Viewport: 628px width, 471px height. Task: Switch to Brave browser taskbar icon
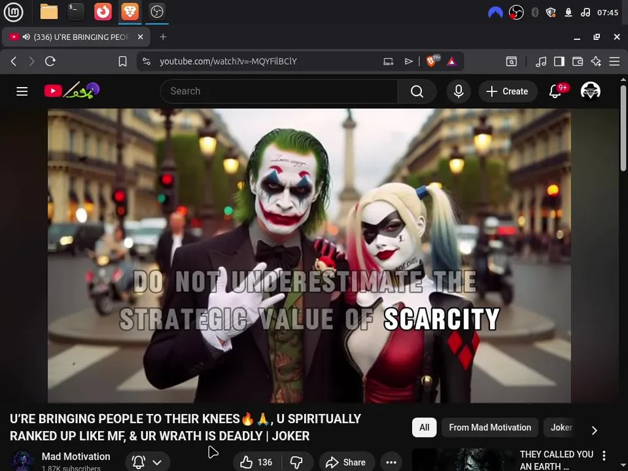tap(130, 12)
